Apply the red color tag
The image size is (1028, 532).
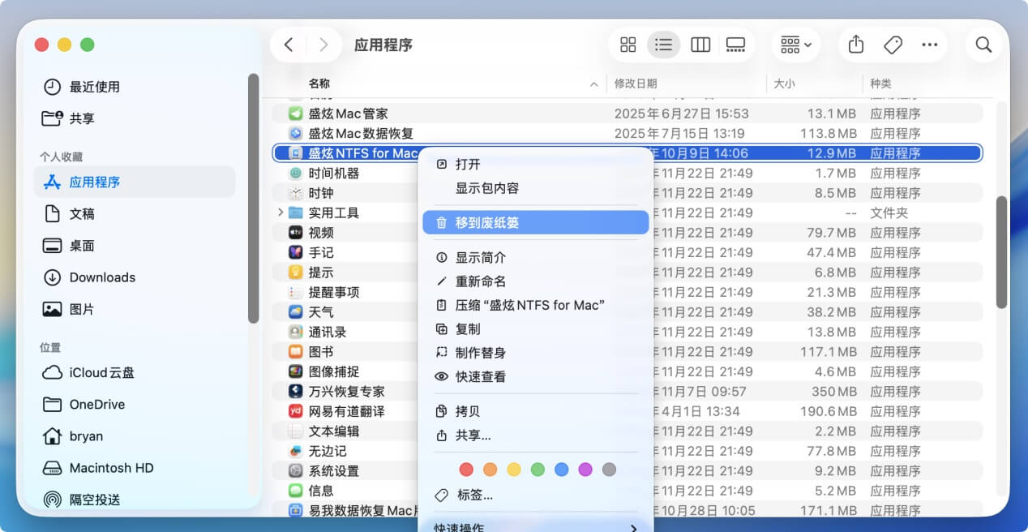466,469
